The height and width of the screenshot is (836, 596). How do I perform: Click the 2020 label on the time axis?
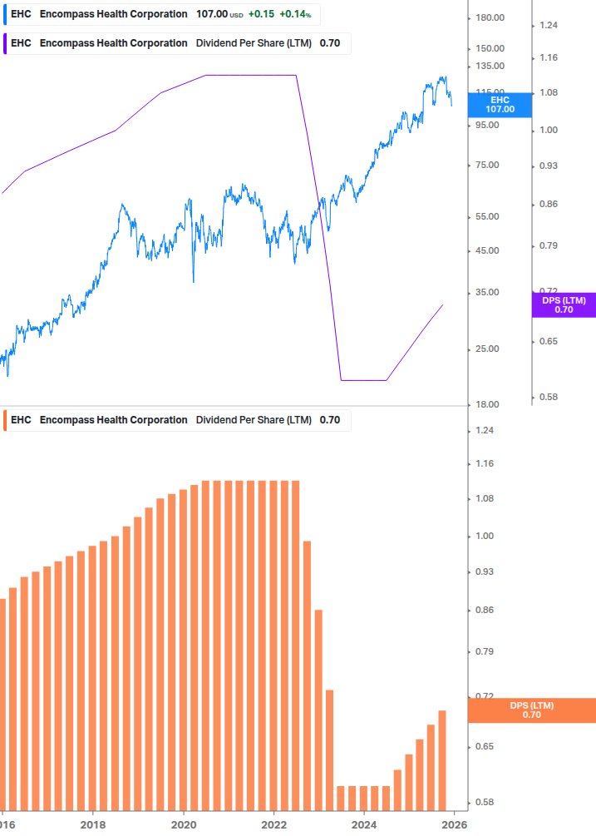click(x=183, y=825)
